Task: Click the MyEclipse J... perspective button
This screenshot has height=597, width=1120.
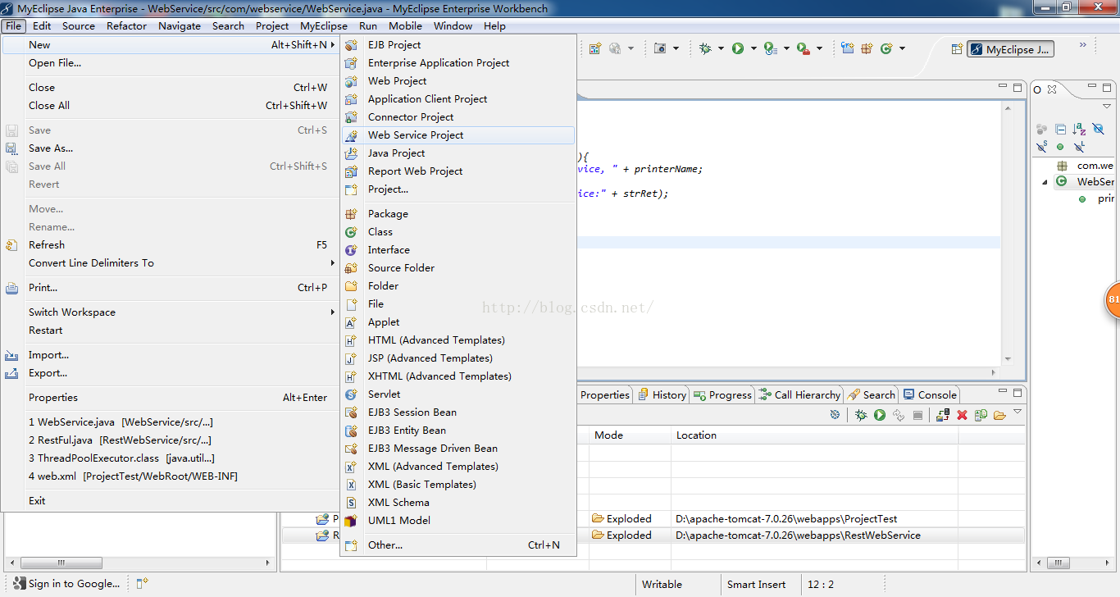Action: click(1010, 49)
